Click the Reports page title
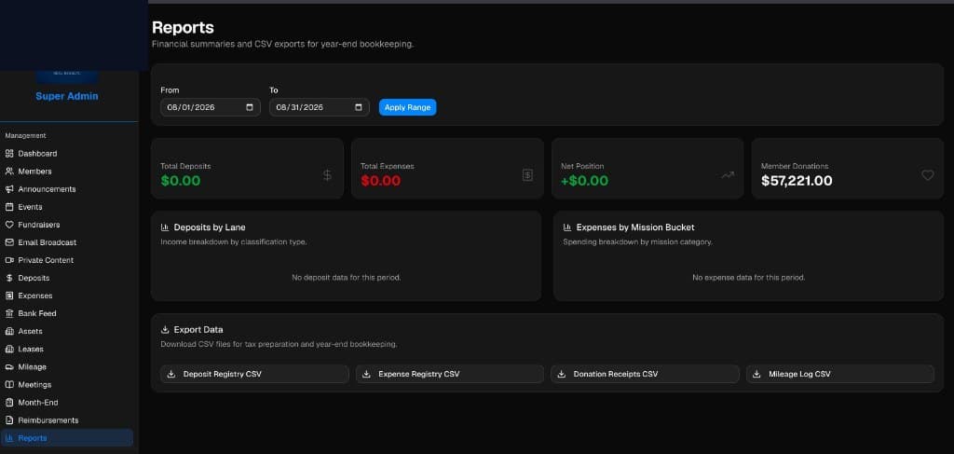Image resolution: width=954 pixels, height=454 pixels. click(183, 27)
